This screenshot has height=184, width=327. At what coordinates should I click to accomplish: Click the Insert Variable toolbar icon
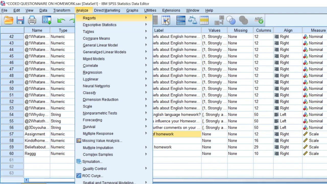pos(166,20)
